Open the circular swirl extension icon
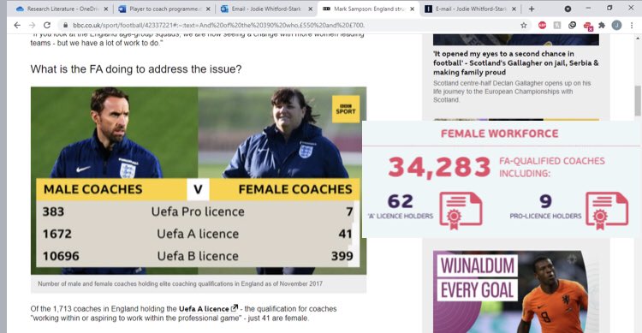The image size is (642, 333). pyautogui.click(x=573, y=26)
